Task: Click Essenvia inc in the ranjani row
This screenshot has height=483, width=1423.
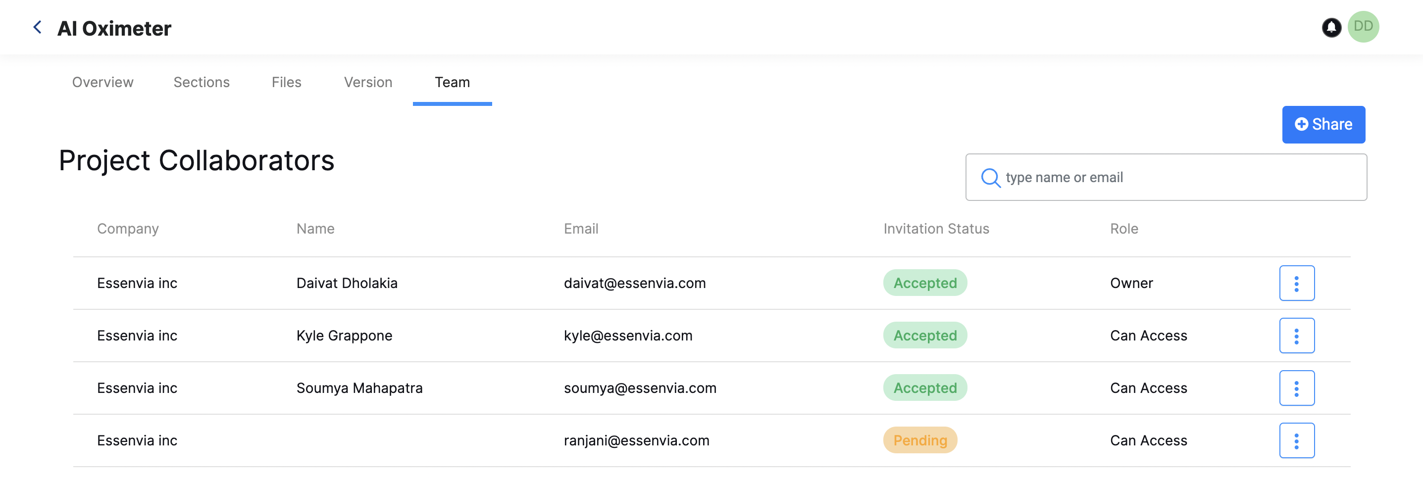Action: pos(137,440)
